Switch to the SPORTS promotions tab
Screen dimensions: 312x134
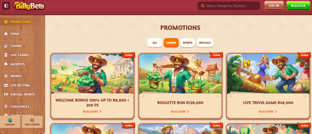(x=187, y=43)
